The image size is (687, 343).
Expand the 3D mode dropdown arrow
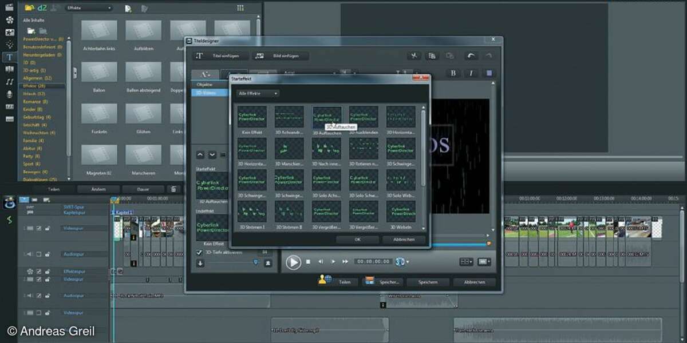407,262
